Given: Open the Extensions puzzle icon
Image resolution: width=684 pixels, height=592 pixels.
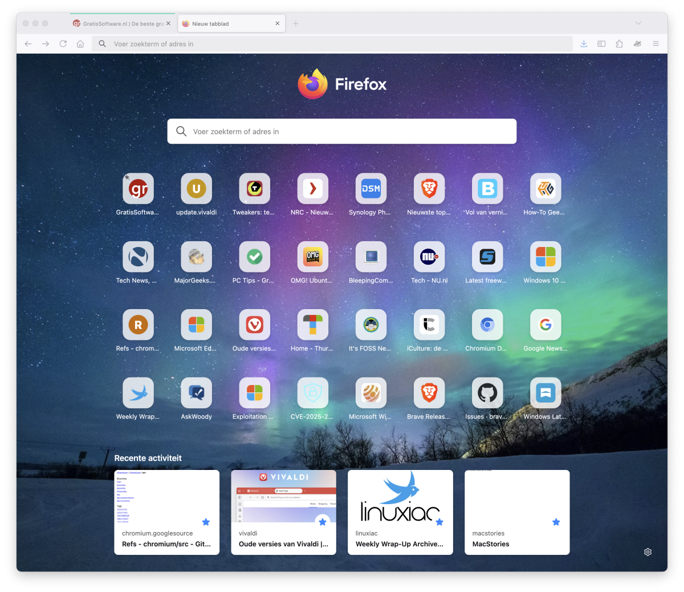Looking at the screenshot, I should pos(619,44).
